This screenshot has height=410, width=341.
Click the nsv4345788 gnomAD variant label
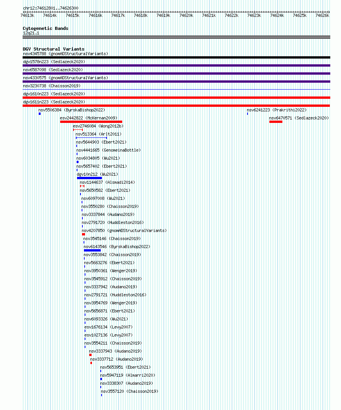(x=66, y=54)
